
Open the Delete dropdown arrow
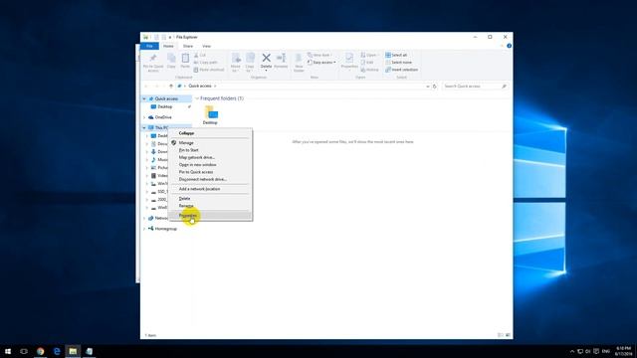coord(266,70)
